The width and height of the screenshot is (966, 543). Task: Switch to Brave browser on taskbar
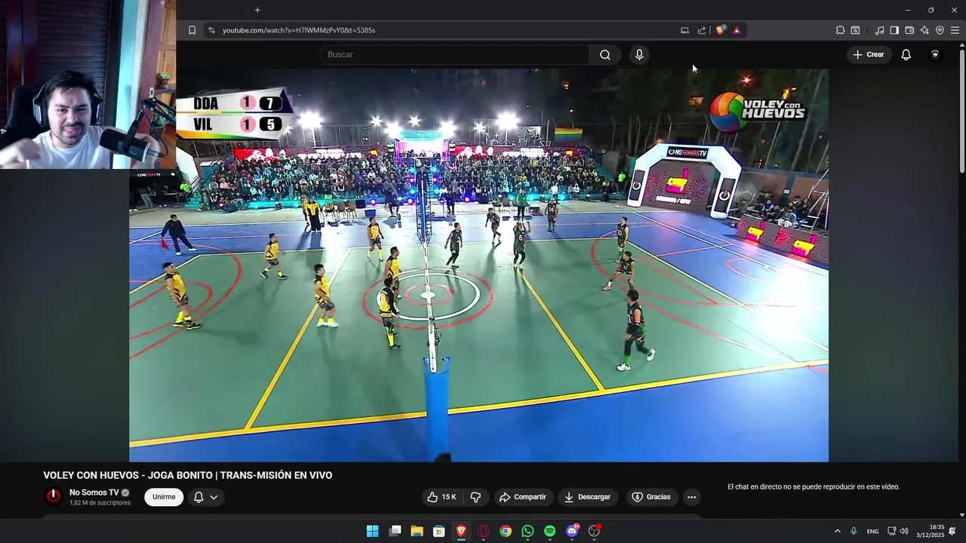pyautogui.click(x=461, y=531)
